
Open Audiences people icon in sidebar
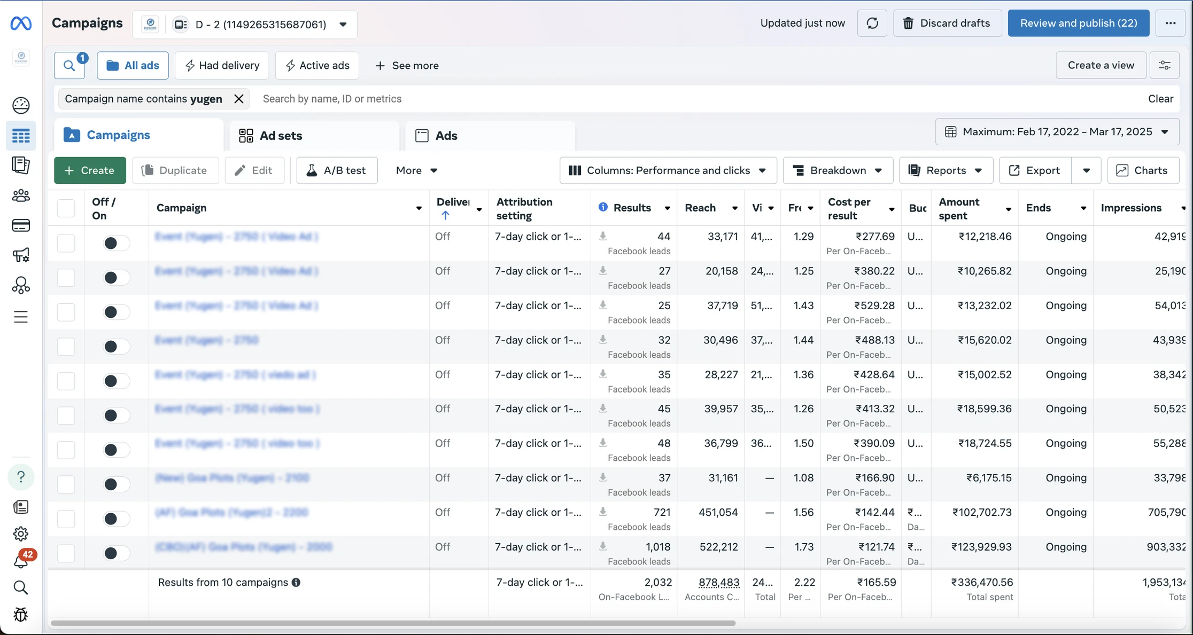click(21, 195)
